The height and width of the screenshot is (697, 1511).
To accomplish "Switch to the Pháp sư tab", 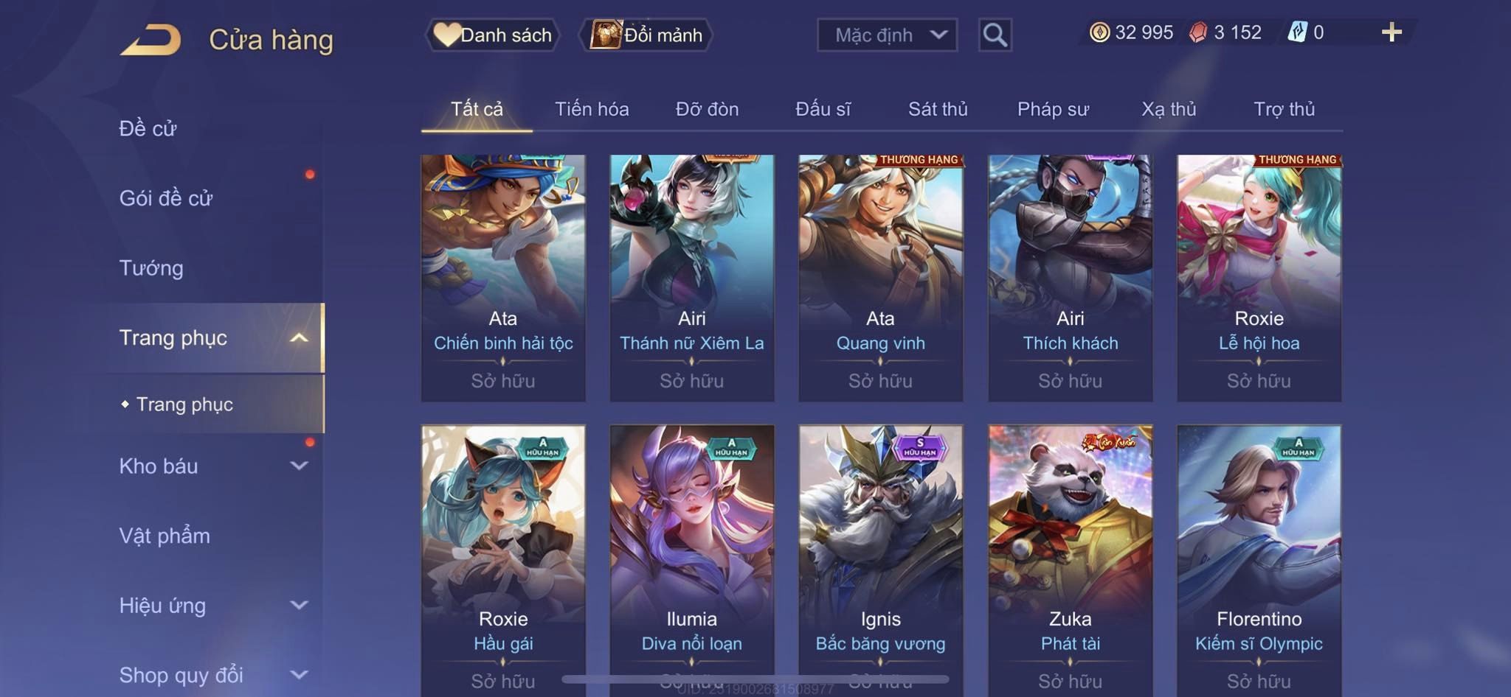I will tap(1053, 109).
